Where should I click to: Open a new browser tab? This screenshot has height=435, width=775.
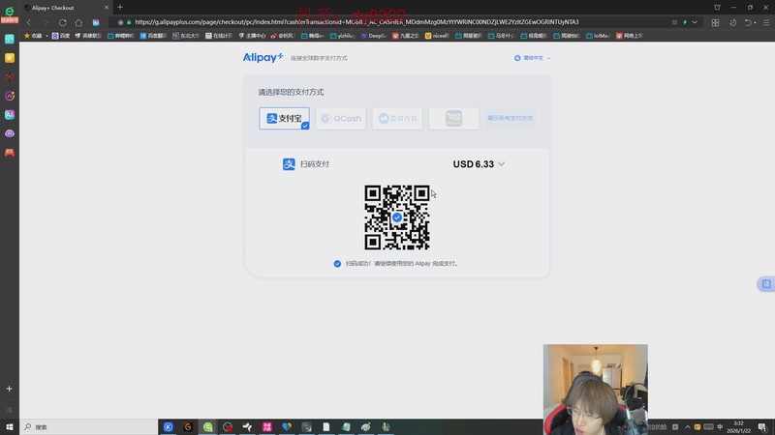(120, 8)
